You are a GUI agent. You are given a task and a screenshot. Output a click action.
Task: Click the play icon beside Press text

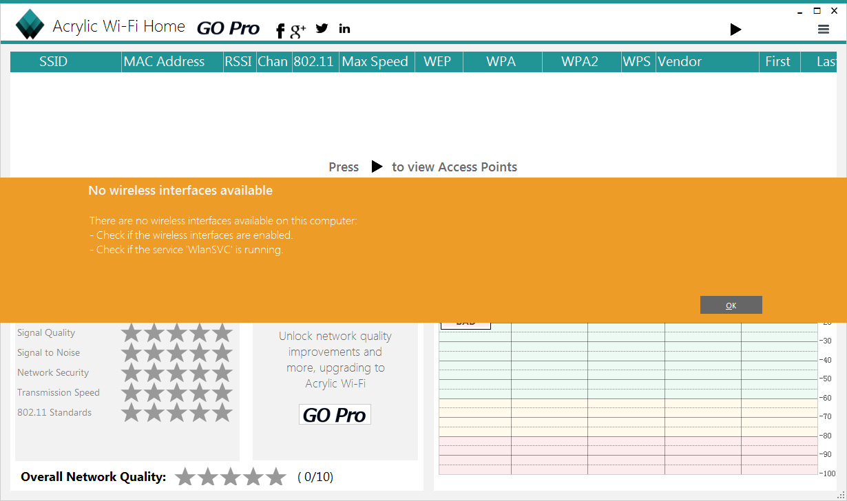(377, 167)
